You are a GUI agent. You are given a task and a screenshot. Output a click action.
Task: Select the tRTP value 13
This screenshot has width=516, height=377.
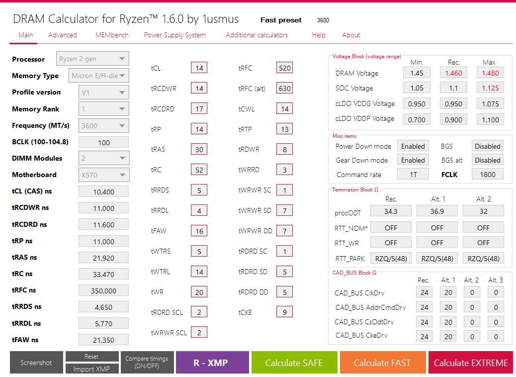pos(285,129)
